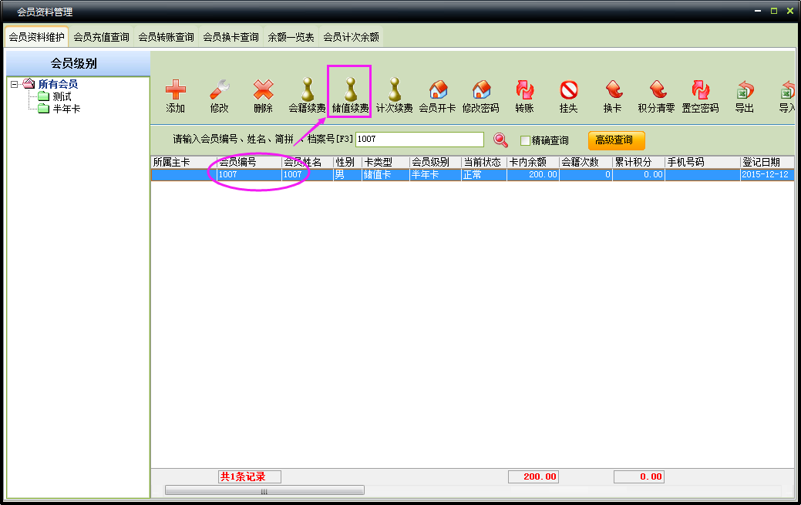Switch to the 会员充值查询 tab
This screenshot has height=505, width=801.
101,37
